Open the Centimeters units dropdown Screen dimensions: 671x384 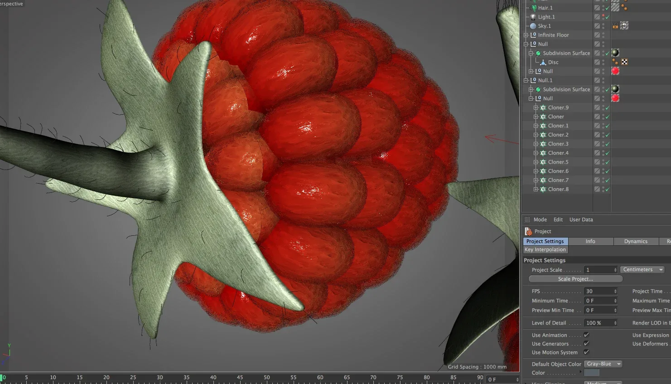[642, 269]
